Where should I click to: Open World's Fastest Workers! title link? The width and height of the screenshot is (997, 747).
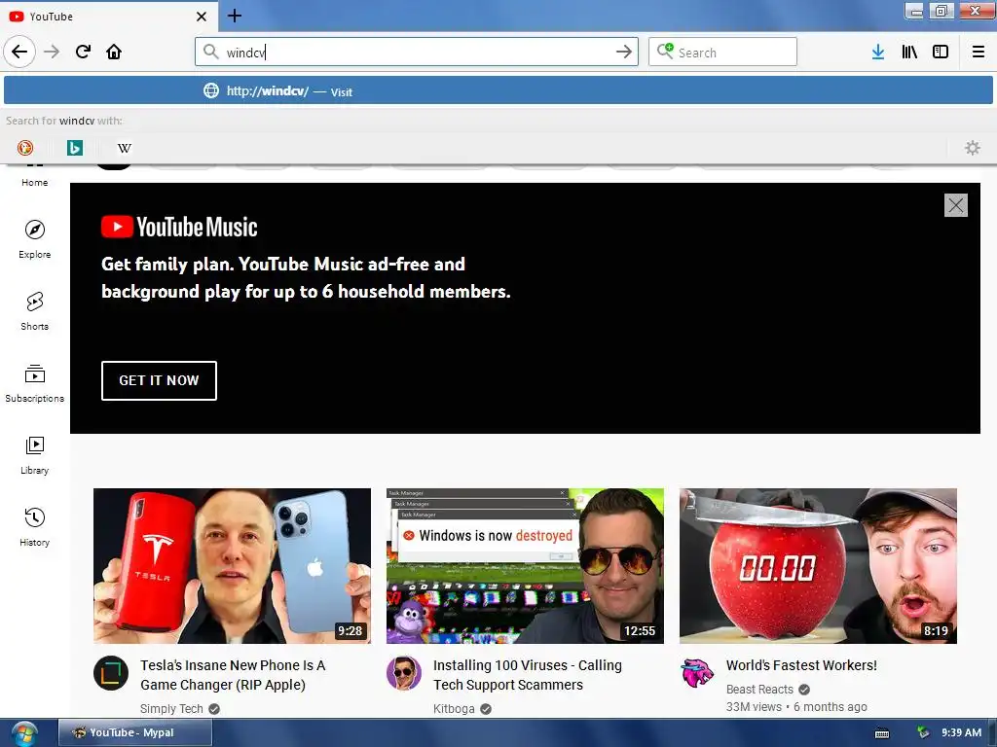pyautogui.click(x=801, y=665)
